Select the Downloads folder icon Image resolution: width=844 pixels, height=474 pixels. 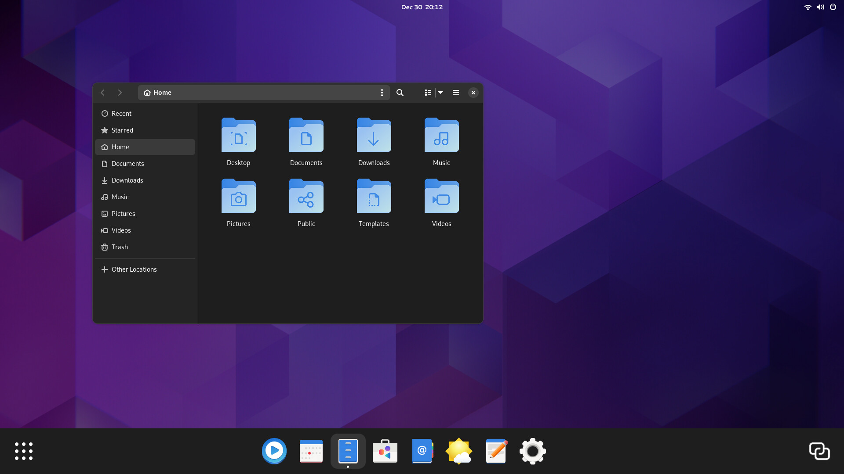[374, 136]
